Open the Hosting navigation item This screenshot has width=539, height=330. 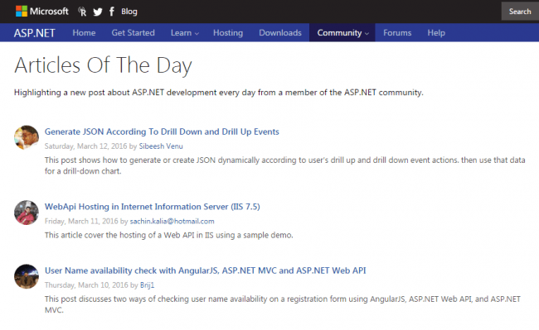click(228, 33)
